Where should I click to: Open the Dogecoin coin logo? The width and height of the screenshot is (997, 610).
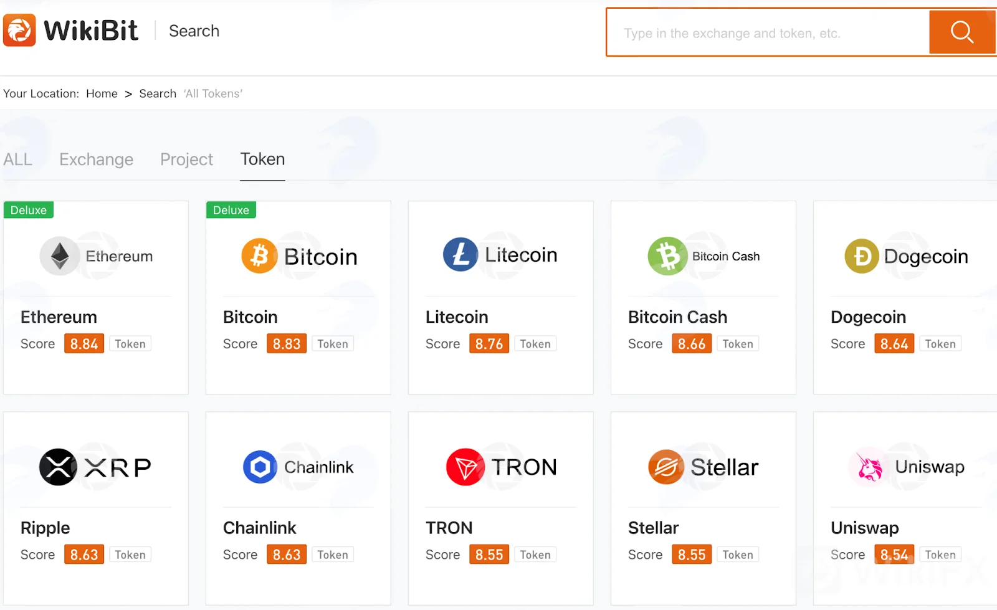tap(862, 256)
